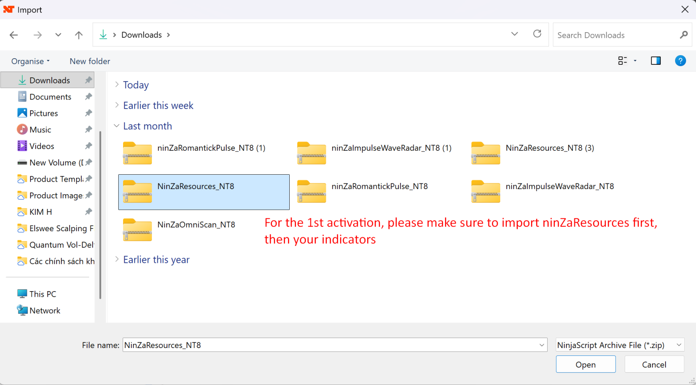Expand the Today group
This screenshot has height=385, width=696.
point(117,84)
